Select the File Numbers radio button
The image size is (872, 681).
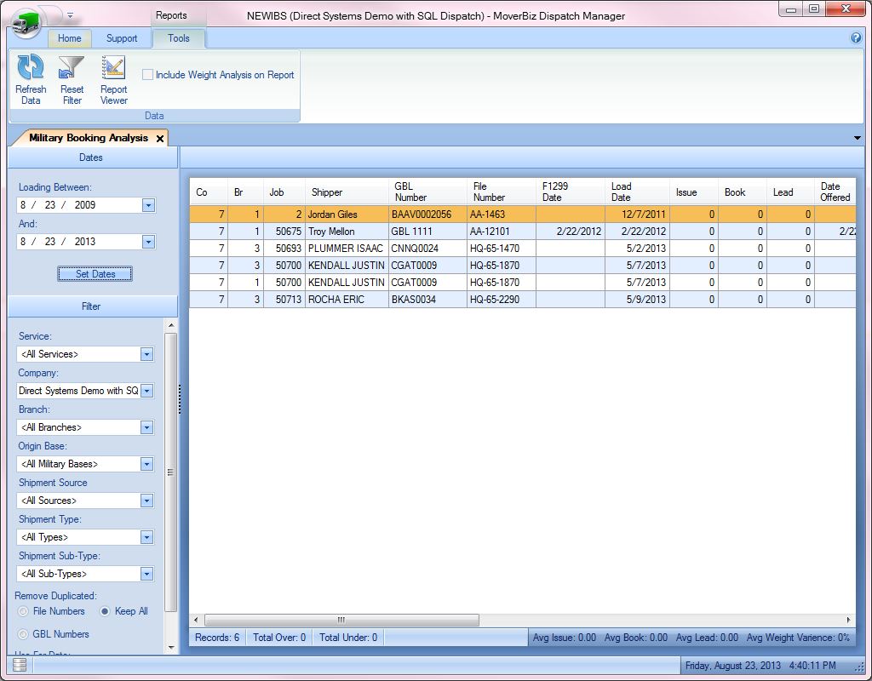click(24, 611)
